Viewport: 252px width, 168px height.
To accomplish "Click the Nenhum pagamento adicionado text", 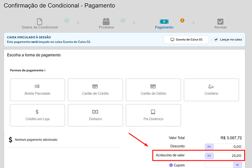I will pos(36,140).
